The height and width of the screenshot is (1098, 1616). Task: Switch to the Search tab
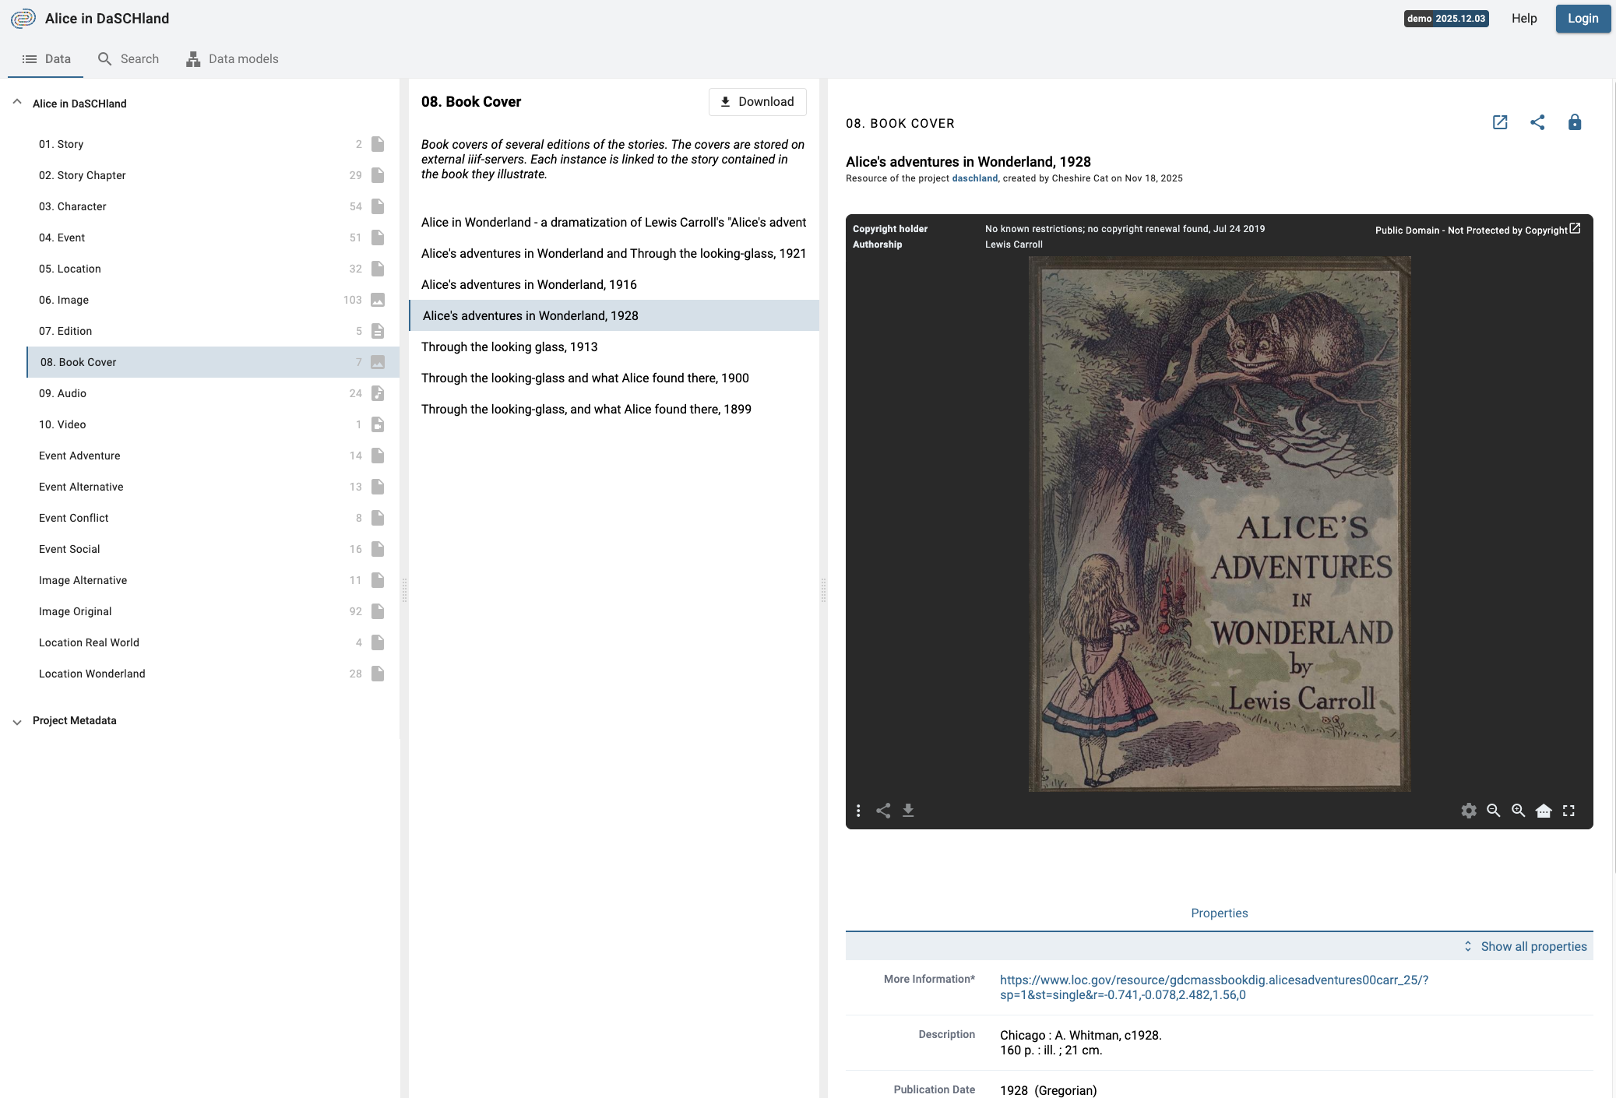coord(129,58)
